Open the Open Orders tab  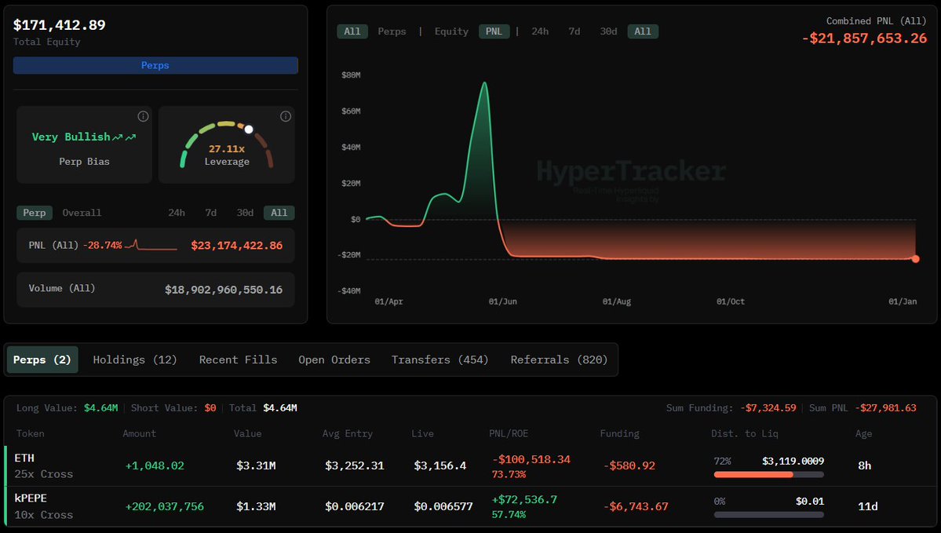[334, 360]
